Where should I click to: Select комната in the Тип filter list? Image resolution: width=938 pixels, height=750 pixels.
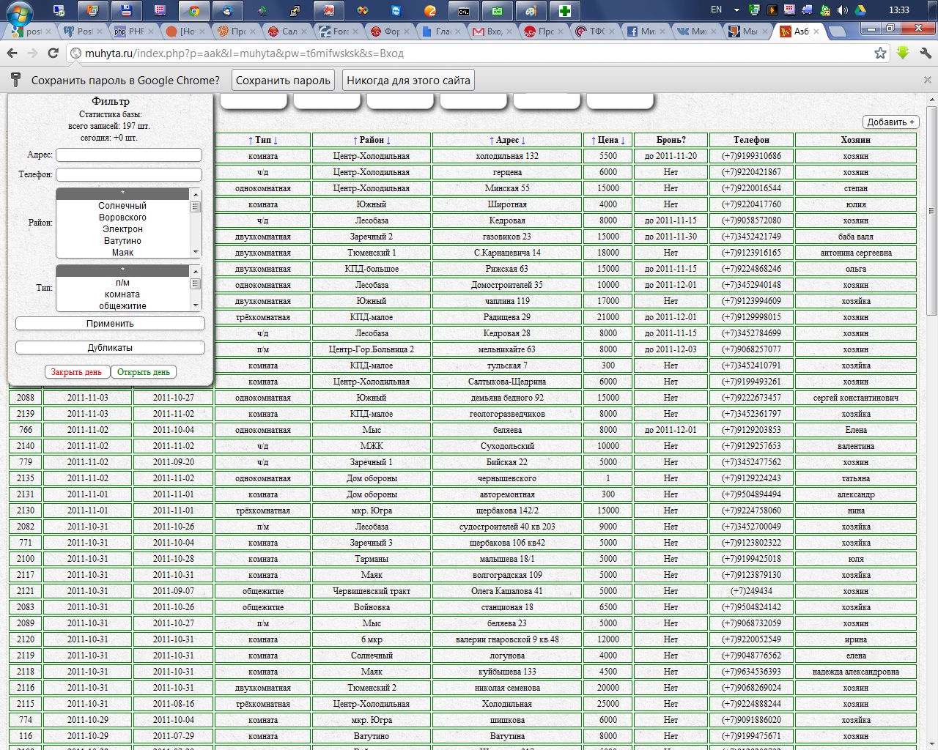coord(122,294)
